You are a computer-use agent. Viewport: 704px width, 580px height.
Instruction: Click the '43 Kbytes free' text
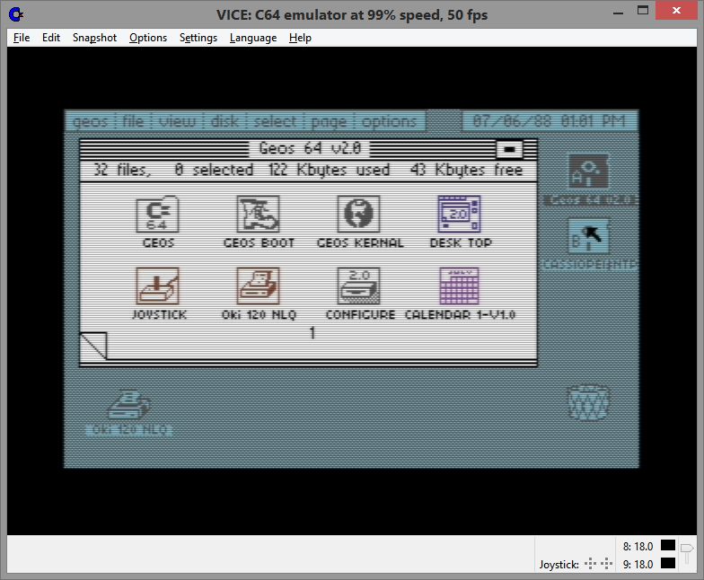pyautogui.click(x=467, y=170)
